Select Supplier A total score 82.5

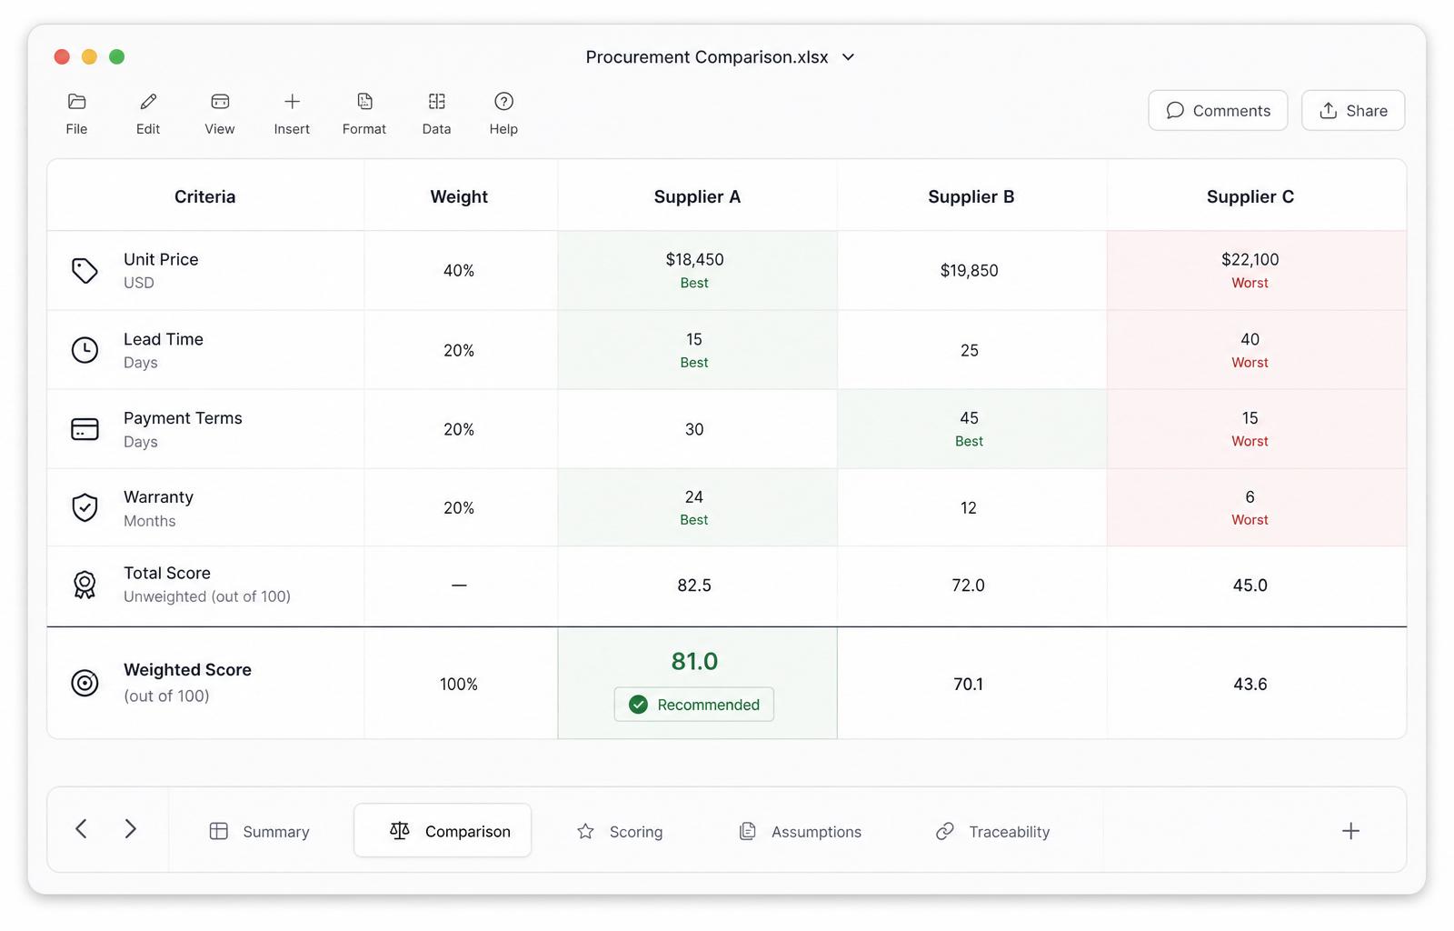point(698,586)
